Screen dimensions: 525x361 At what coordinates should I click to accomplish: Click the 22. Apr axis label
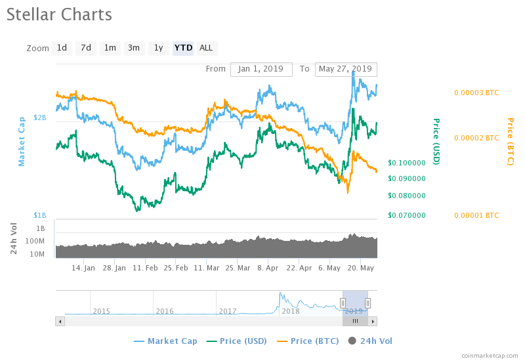[299, 268]
